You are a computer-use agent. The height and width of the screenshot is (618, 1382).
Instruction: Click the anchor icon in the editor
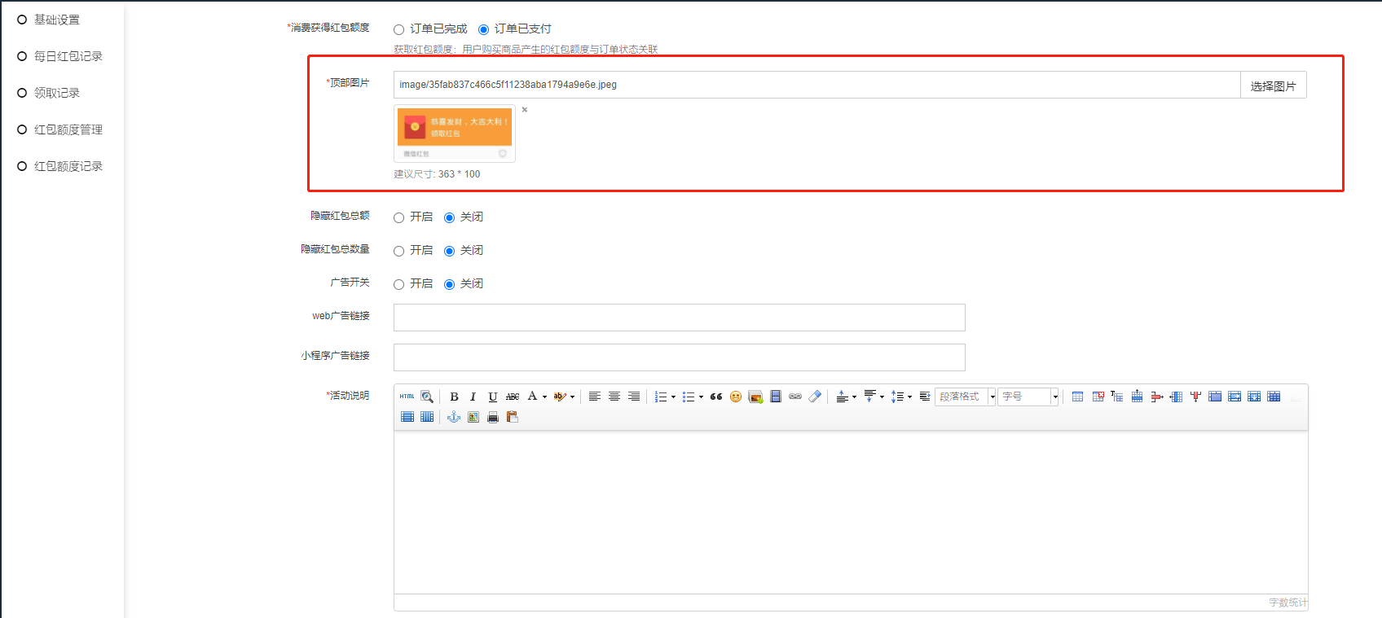coord(454,417)
